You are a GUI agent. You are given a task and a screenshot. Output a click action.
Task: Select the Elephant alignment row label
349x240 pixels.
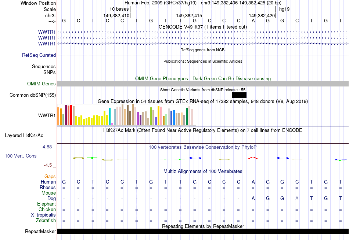coord(47,204)
